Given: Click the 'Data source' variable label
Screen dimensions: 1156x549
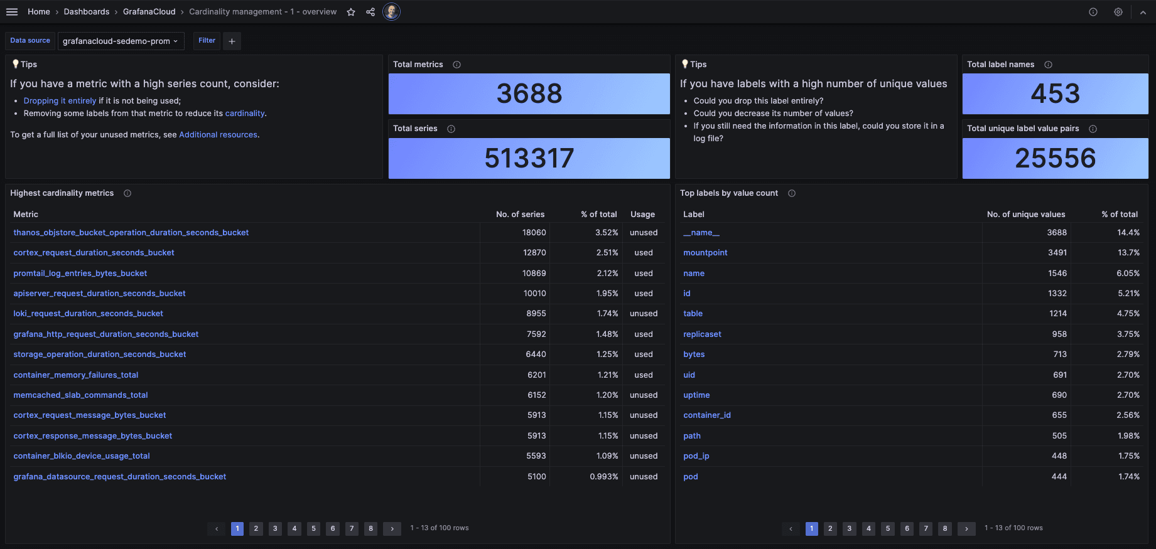Looking at the screenshot, I should tap(30, 41).
